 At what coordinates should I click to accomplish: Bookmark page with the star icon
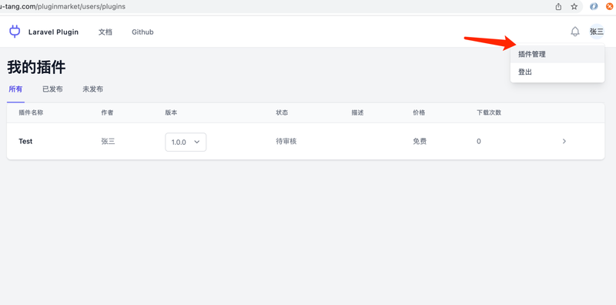coord(574,7)
